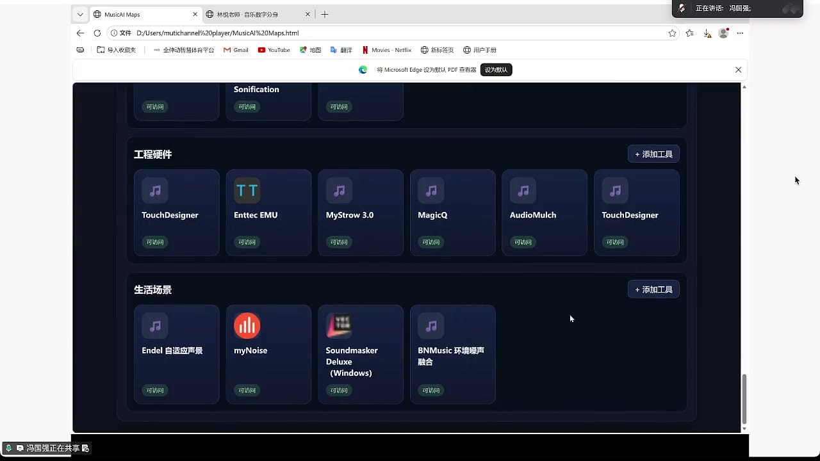The width and height of the screenshot is (820, 461).
Task: Click the page's vertical scrollbar thumb
Action: 744,399
